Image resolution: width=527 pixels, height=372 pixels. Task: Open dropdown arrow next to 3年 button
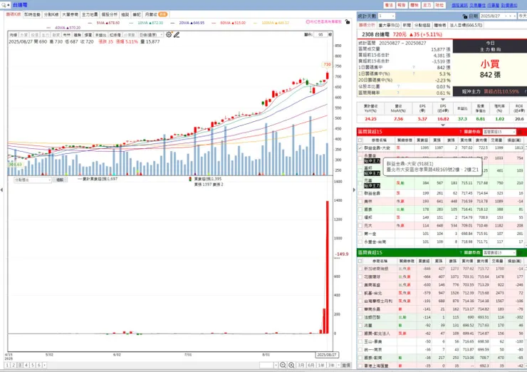[338, 366]
